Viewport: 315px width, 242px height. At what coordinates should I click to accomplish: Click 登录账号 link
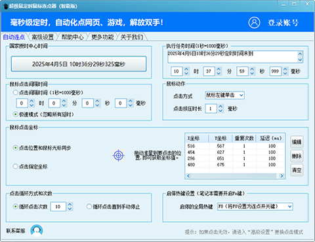click(283, 23)
